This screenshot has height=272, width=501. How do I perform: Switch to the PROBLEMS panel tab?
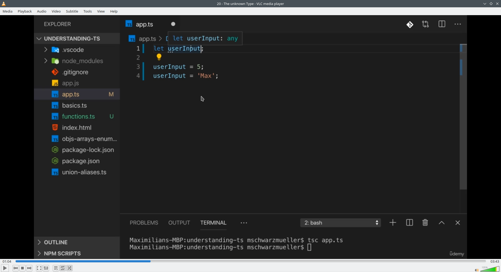144,223
